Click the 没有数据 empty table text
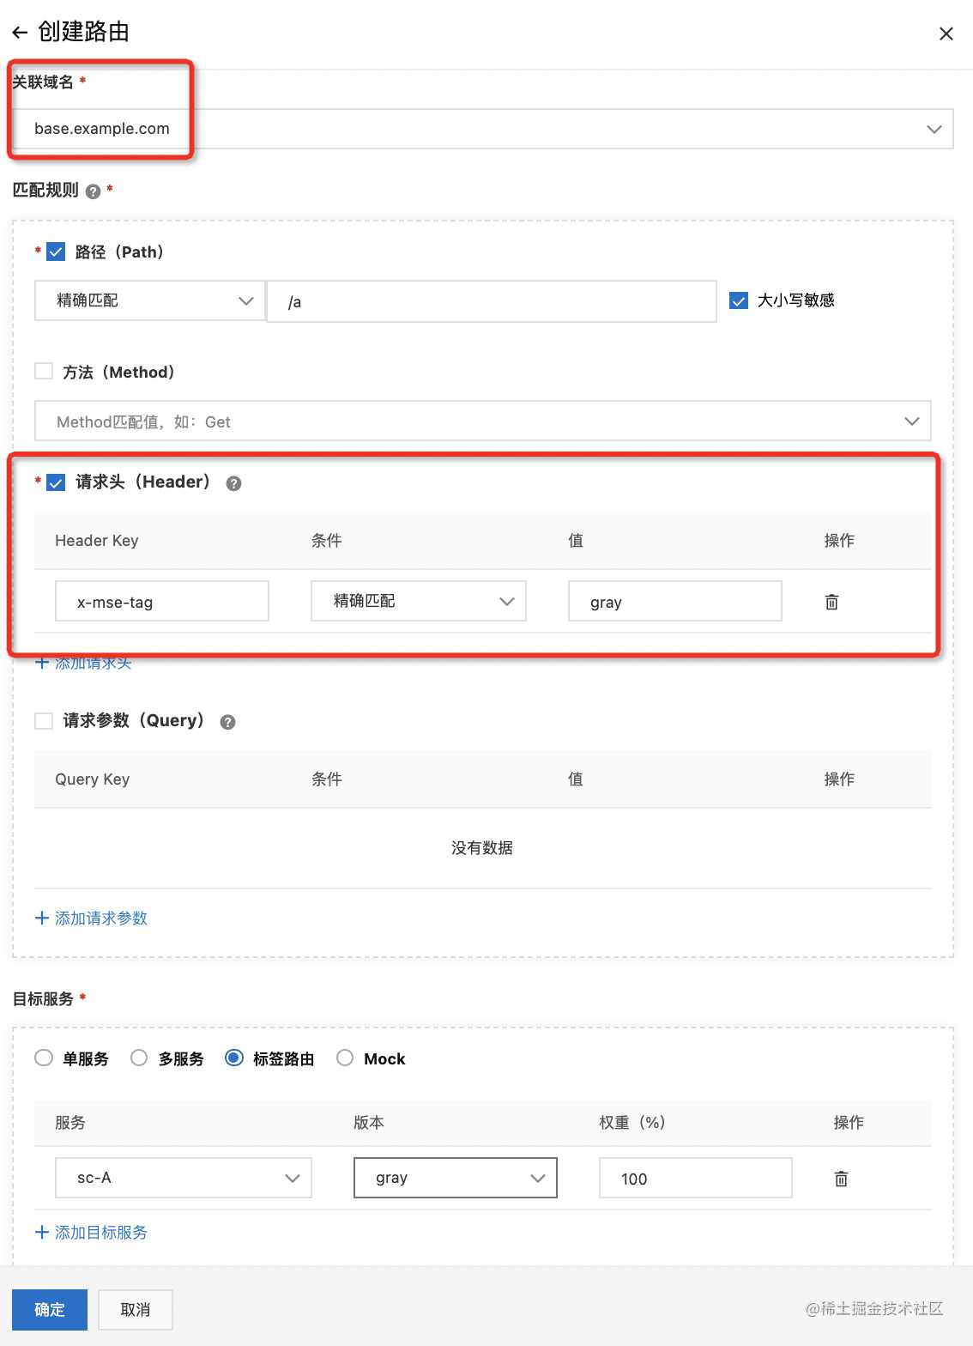Image resolution: width=973 pixels, height=1346 pixels. 482,848
